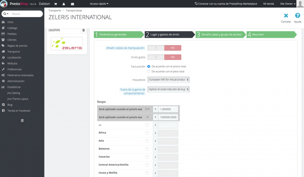Open Jms Setting in sidebar menu
304x177 pixels.
pos(14,93)
